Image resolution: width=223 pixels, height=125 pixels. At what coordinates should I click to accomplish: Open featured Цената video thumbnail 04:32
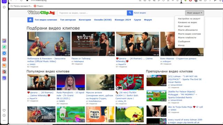click(x=138, y=44)
